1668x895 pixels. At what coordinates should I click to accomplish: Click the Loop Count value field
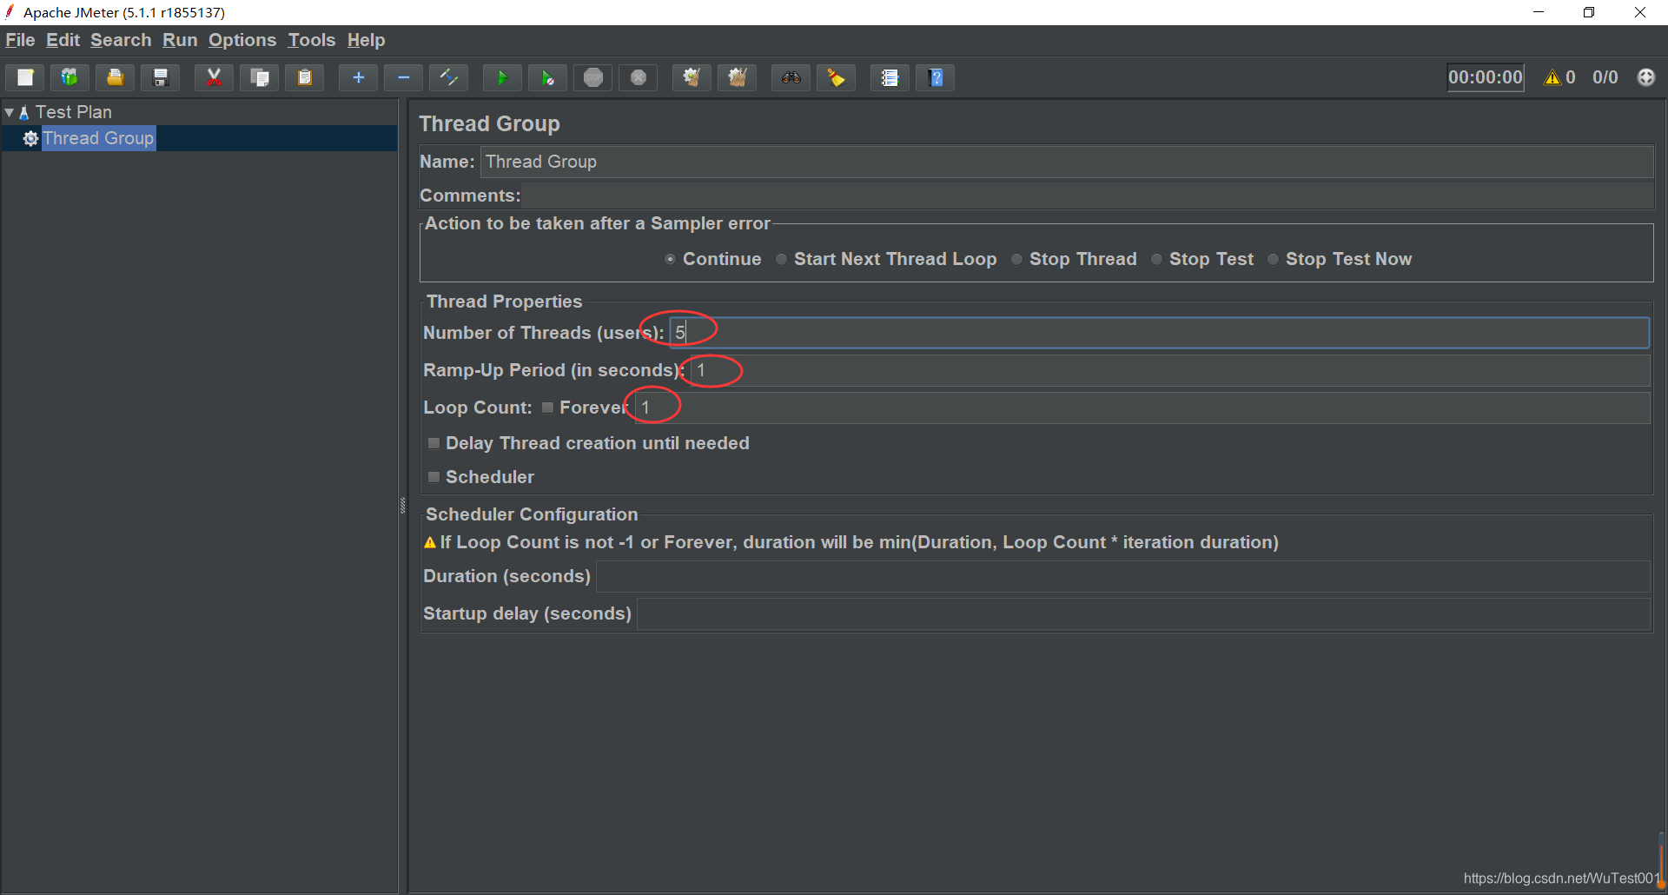pos(1142,408)
